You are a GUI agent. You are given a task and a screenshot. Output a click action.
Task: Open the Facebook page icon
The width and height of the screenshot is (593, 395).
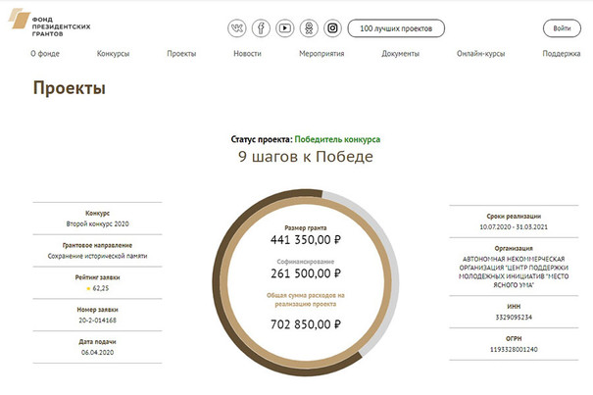(261, 28)
